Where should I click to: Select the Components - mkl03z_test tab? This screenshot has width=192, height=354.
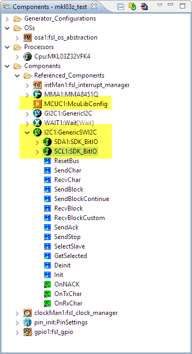(x=50, y=7)
